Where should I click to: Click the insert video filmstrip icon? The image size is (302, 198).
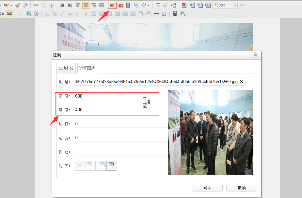coord(128,5)
